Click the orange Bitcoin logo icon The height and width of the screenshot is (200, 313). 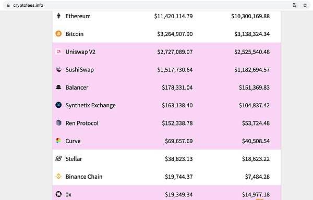[58, 34]
